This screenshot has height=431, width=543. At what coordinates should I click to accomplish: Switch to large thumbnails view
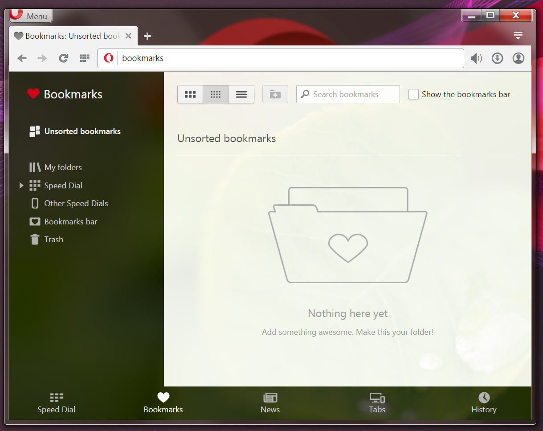pos(190,94)
